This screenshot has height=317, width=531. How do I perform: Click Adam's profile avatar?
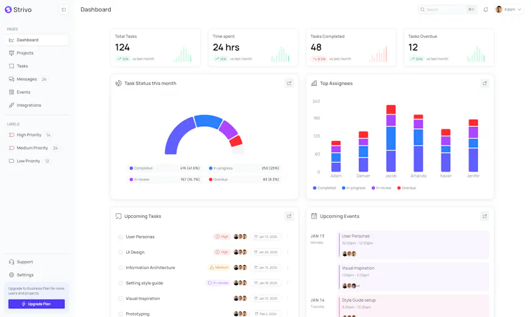[x=499, y=9]
